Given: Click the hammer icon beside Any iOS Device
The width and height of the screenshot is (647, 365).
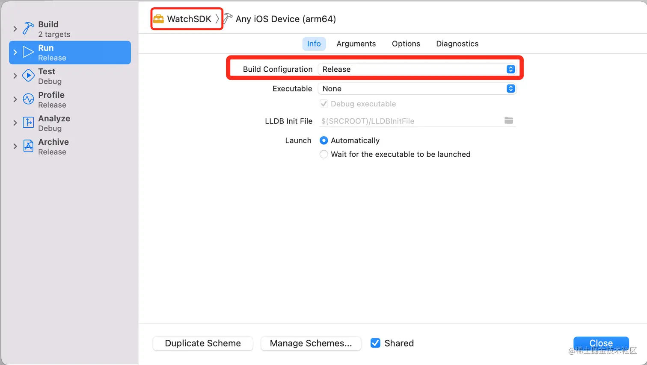Looking at the screenshot, I should (x=228, y=19).
